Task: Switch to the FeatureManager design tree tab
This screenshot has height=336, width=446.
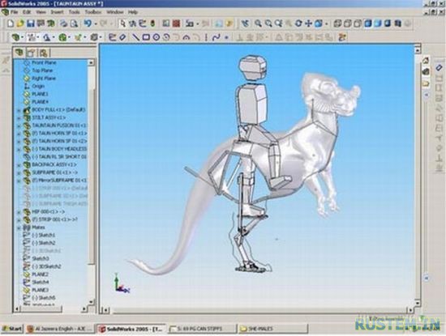Action: pyautogui.click(x=19, y=53)
